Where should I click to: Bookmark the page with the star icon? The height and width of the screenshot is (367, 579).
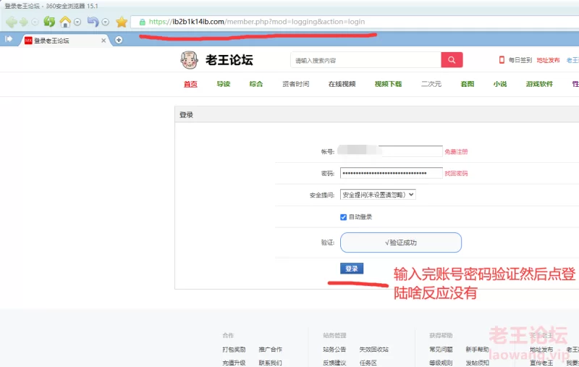[x=122, y=22]
